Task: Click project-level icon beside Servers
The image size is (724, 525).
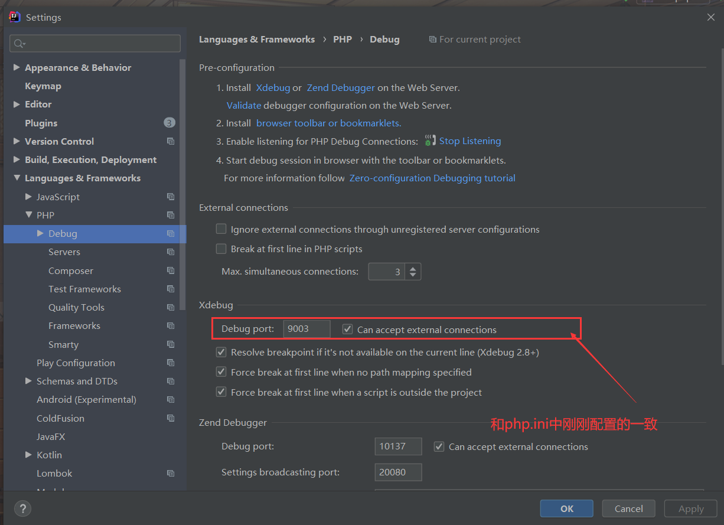Action: click(171, 252)
